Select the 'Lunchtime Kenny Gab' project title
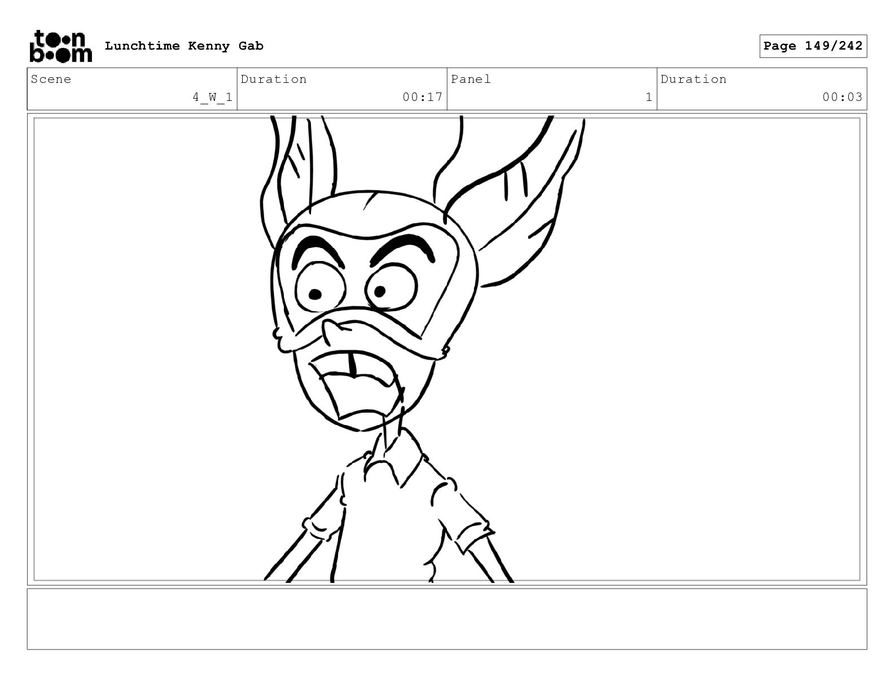 (x=184, y=46)
